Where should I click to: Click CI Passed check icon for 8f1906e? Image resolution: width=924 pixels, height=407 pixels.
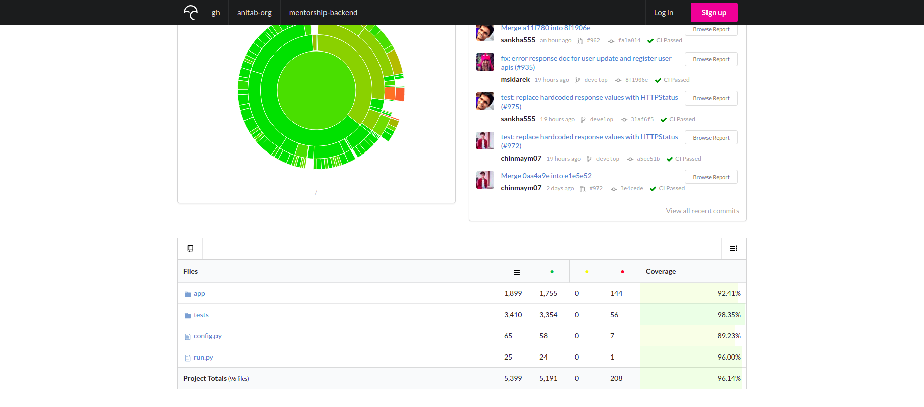pos(658,80)
